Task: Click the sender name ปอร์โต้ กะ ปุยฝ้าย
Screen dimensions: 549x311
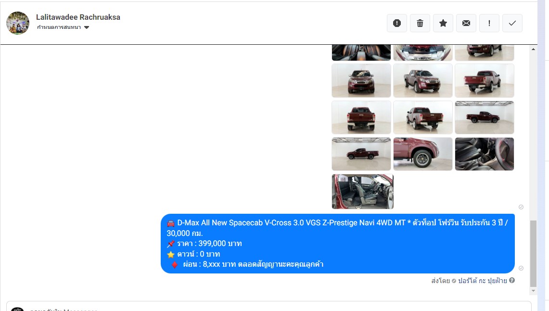Action: [483, 281]
